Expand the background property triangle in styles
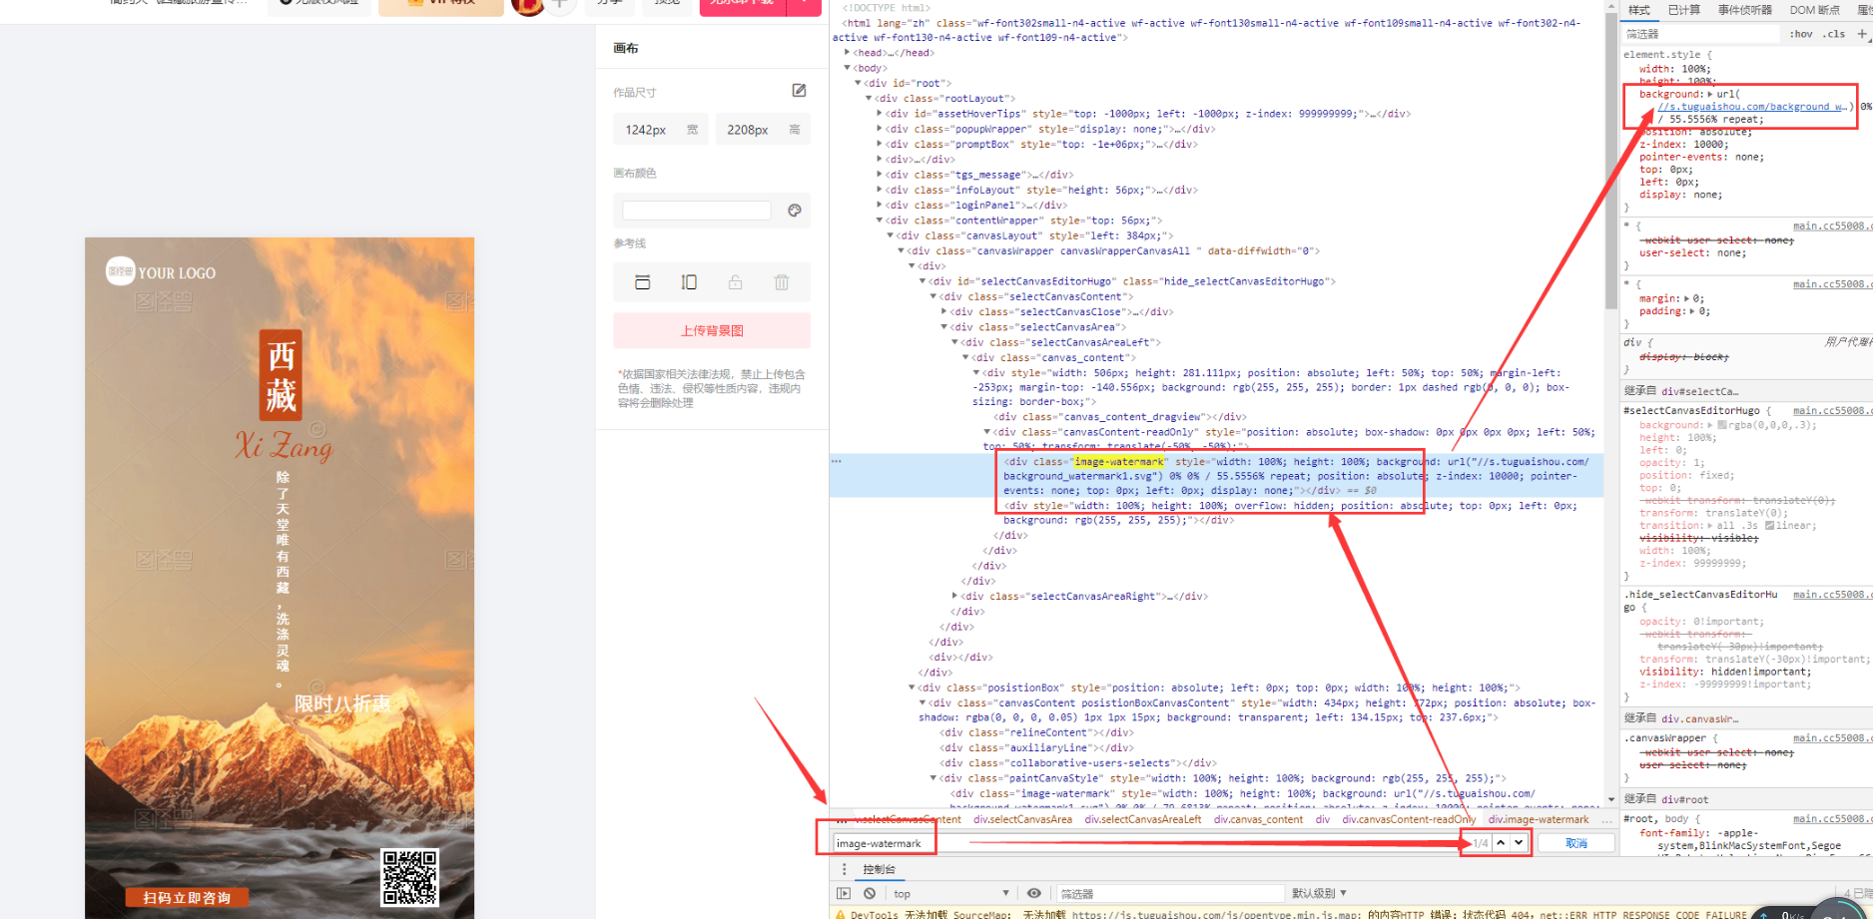This screenshot has height=919, width=1873. tap(1710, 95)
